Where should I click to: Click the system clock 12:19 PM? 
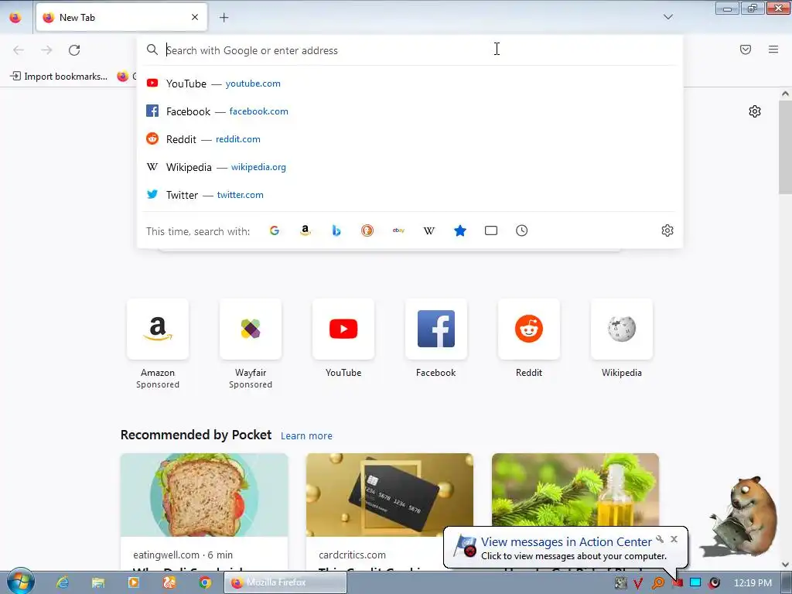pos(753,583)
